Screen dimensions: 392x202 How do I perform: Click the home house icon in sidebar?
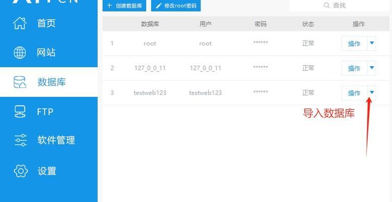(x=20, y=23)
